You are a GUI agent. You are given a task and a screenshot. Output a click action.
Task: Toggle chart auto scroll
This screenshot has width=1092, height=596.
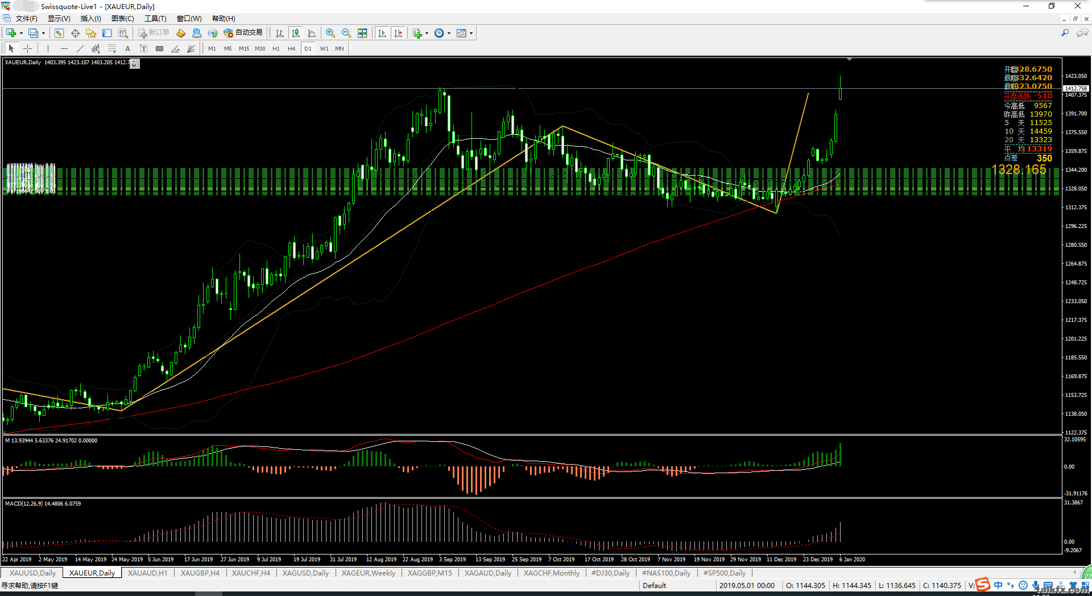point(382,33)
